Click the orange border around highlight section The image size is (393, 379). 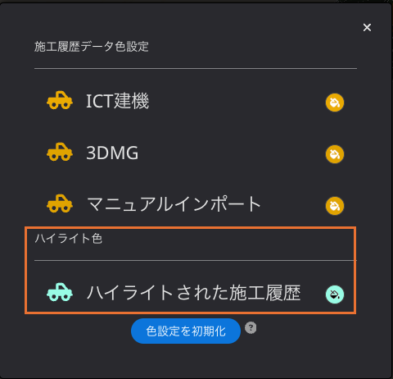190,227
